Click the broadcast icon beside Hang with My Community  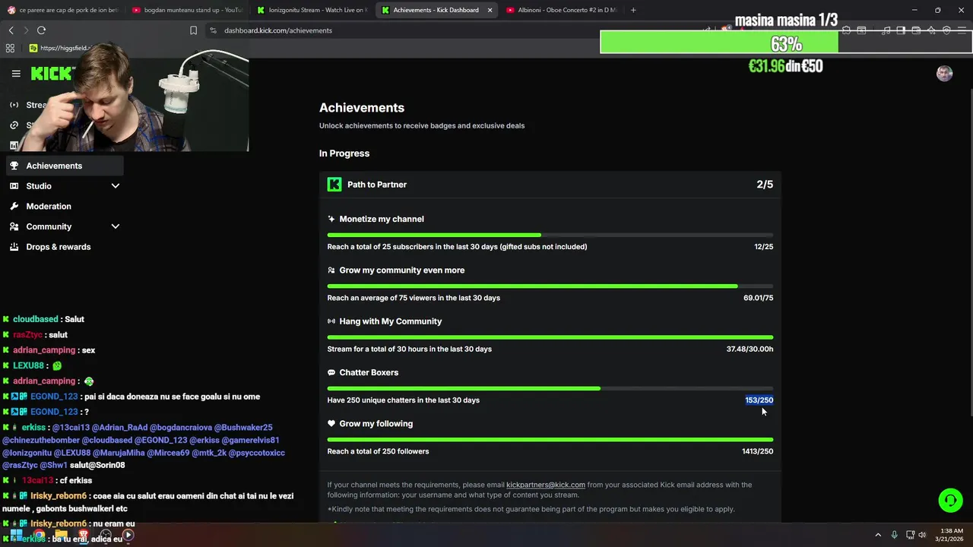click(x=331, y=321)
